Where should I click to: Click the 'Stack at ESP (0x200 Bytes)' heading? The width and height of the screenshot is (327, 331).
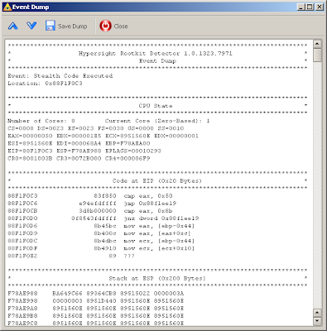(x=157, y=278)
